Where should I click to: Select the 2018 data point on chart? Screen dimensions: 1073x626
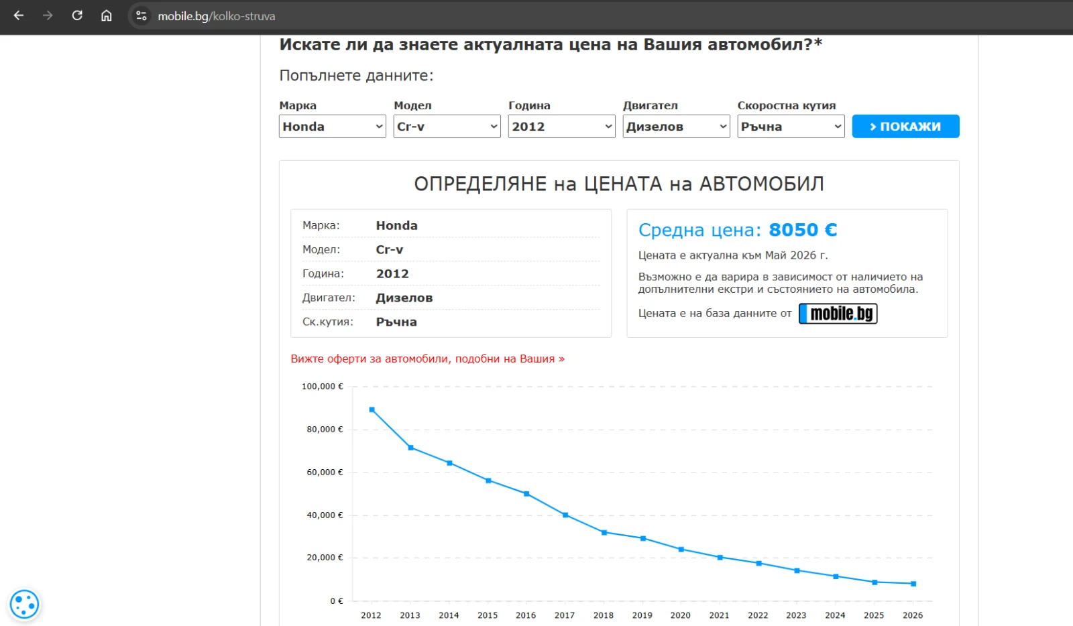(604, 533)
